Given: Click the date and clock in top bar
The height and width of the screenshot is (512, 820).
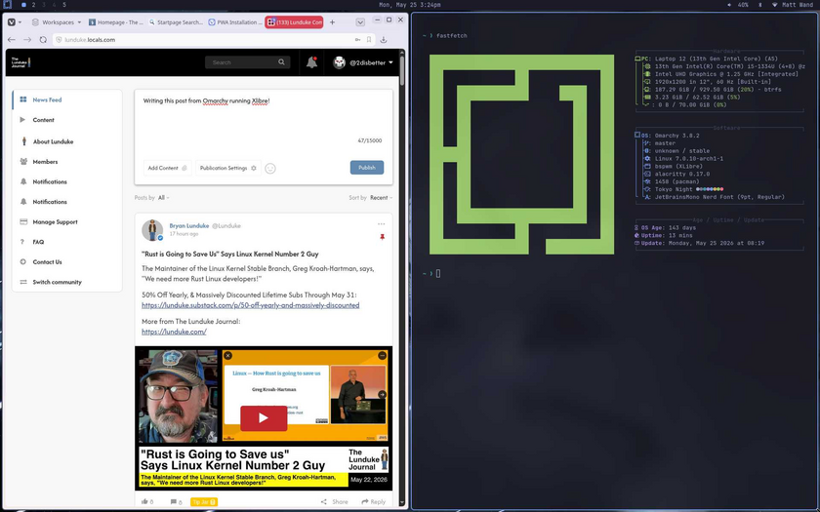Looking at the screenshot, I should [x=409, y=5].
